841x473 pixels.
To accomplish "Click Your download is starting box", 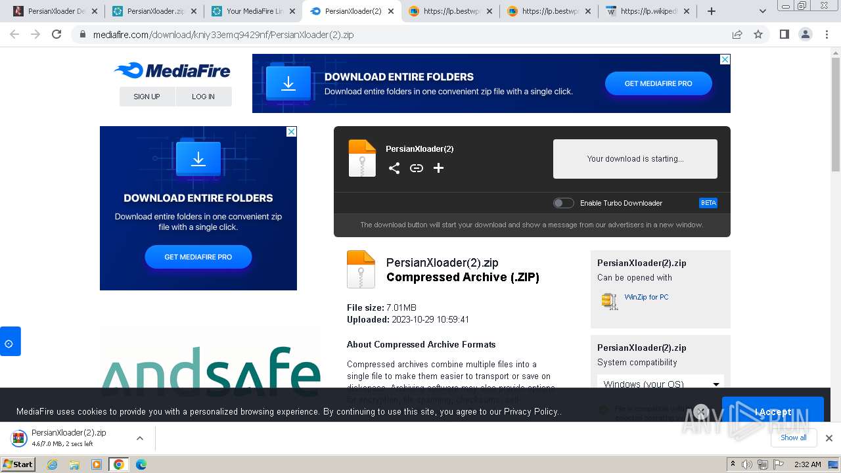I will click(x=635, y=158).
